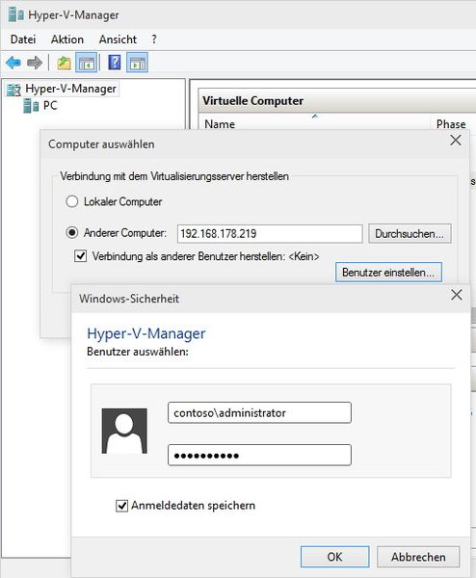This screenshot has height=578, width=476.
Task: Open the Ansicht menu
Action: (118, 39)
